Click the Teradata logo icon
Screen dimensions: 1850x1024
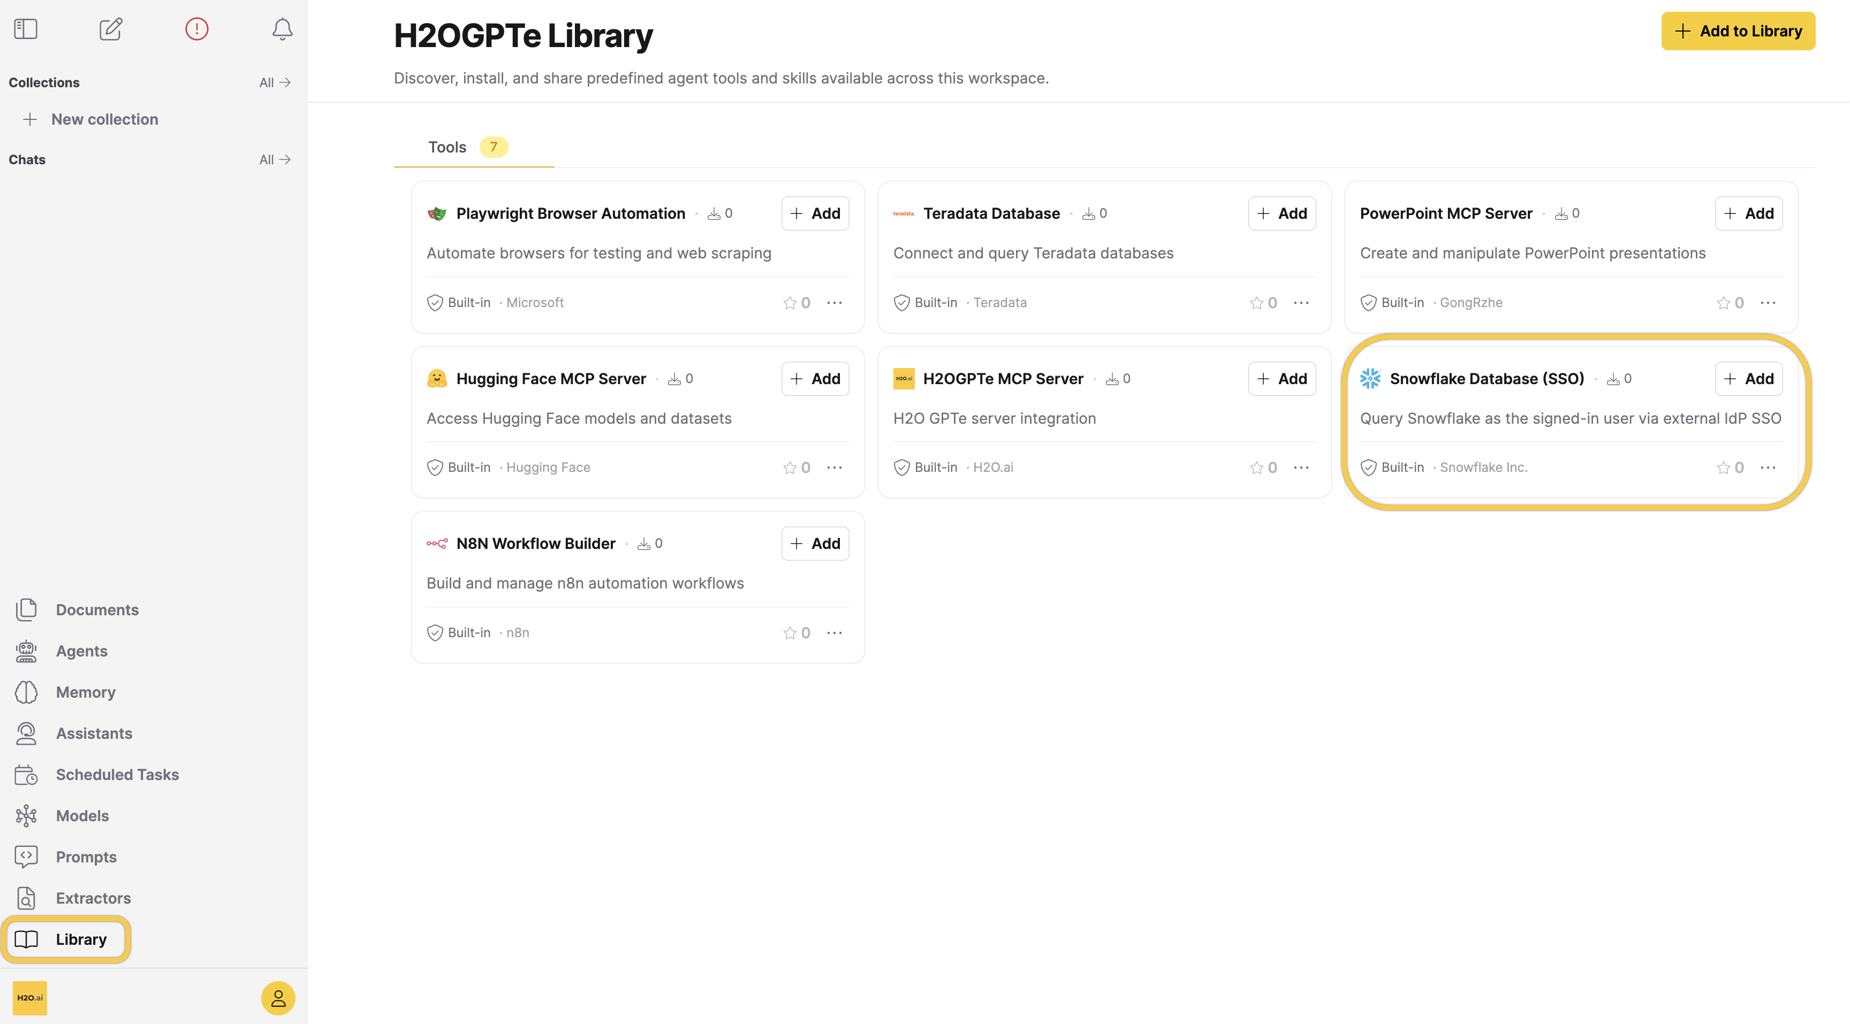(x=904, y=213)
